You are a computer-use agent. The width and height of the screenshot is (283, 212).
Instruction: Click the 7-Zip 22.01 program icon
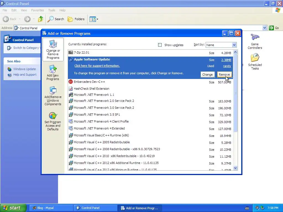point(71,52)
